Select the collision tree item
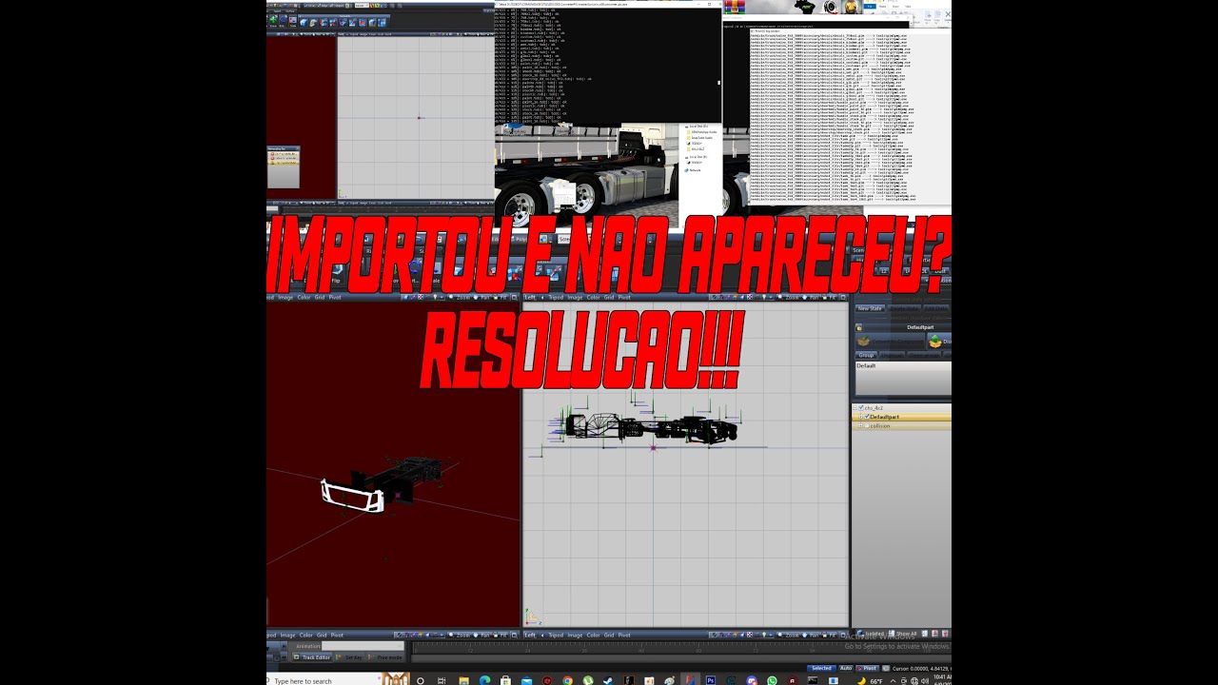 [880, 426]
